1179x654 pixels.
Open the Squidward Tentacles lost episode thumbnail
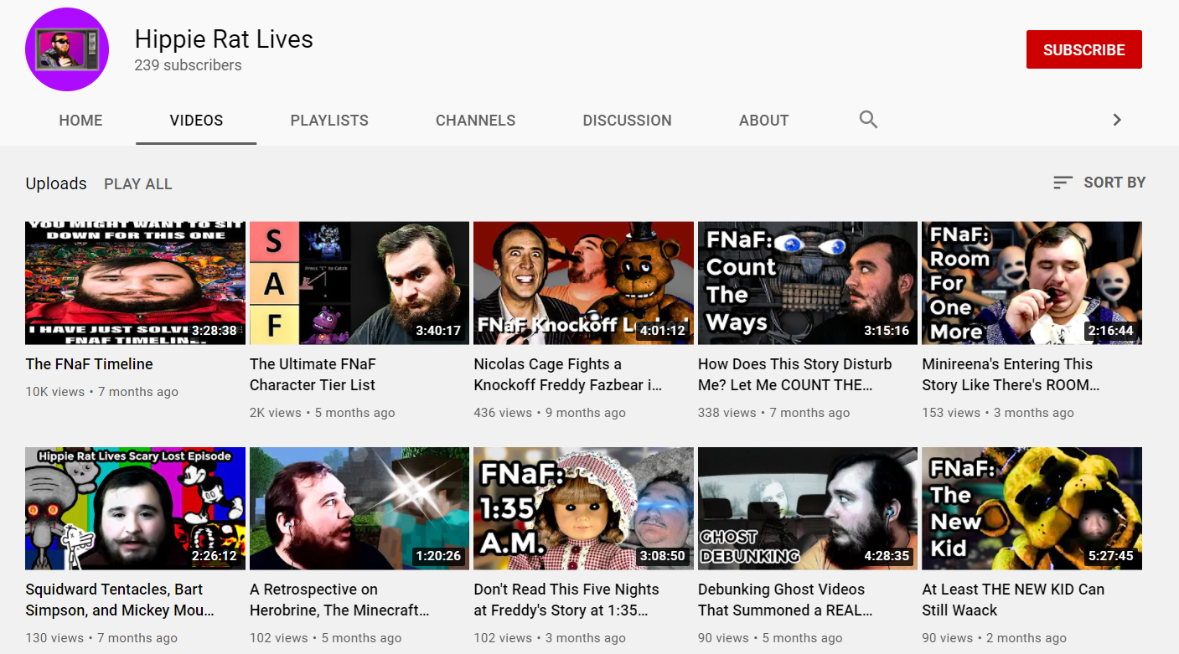(135, 508)
